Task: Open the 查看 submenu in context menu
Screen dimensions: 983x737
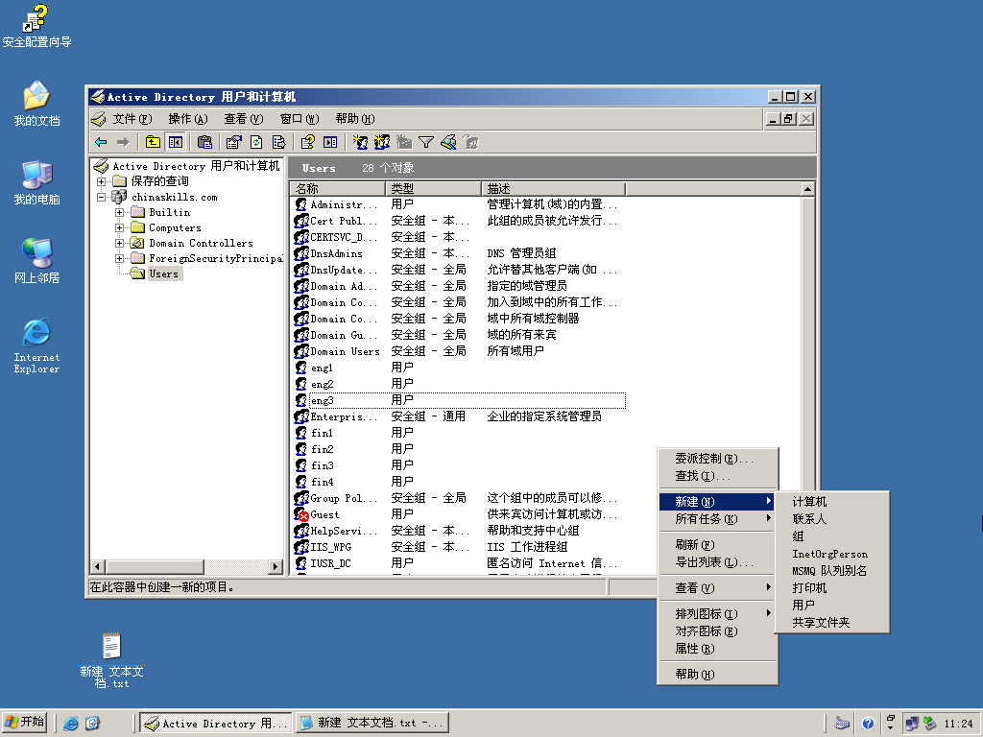Action: coord(718,588)
